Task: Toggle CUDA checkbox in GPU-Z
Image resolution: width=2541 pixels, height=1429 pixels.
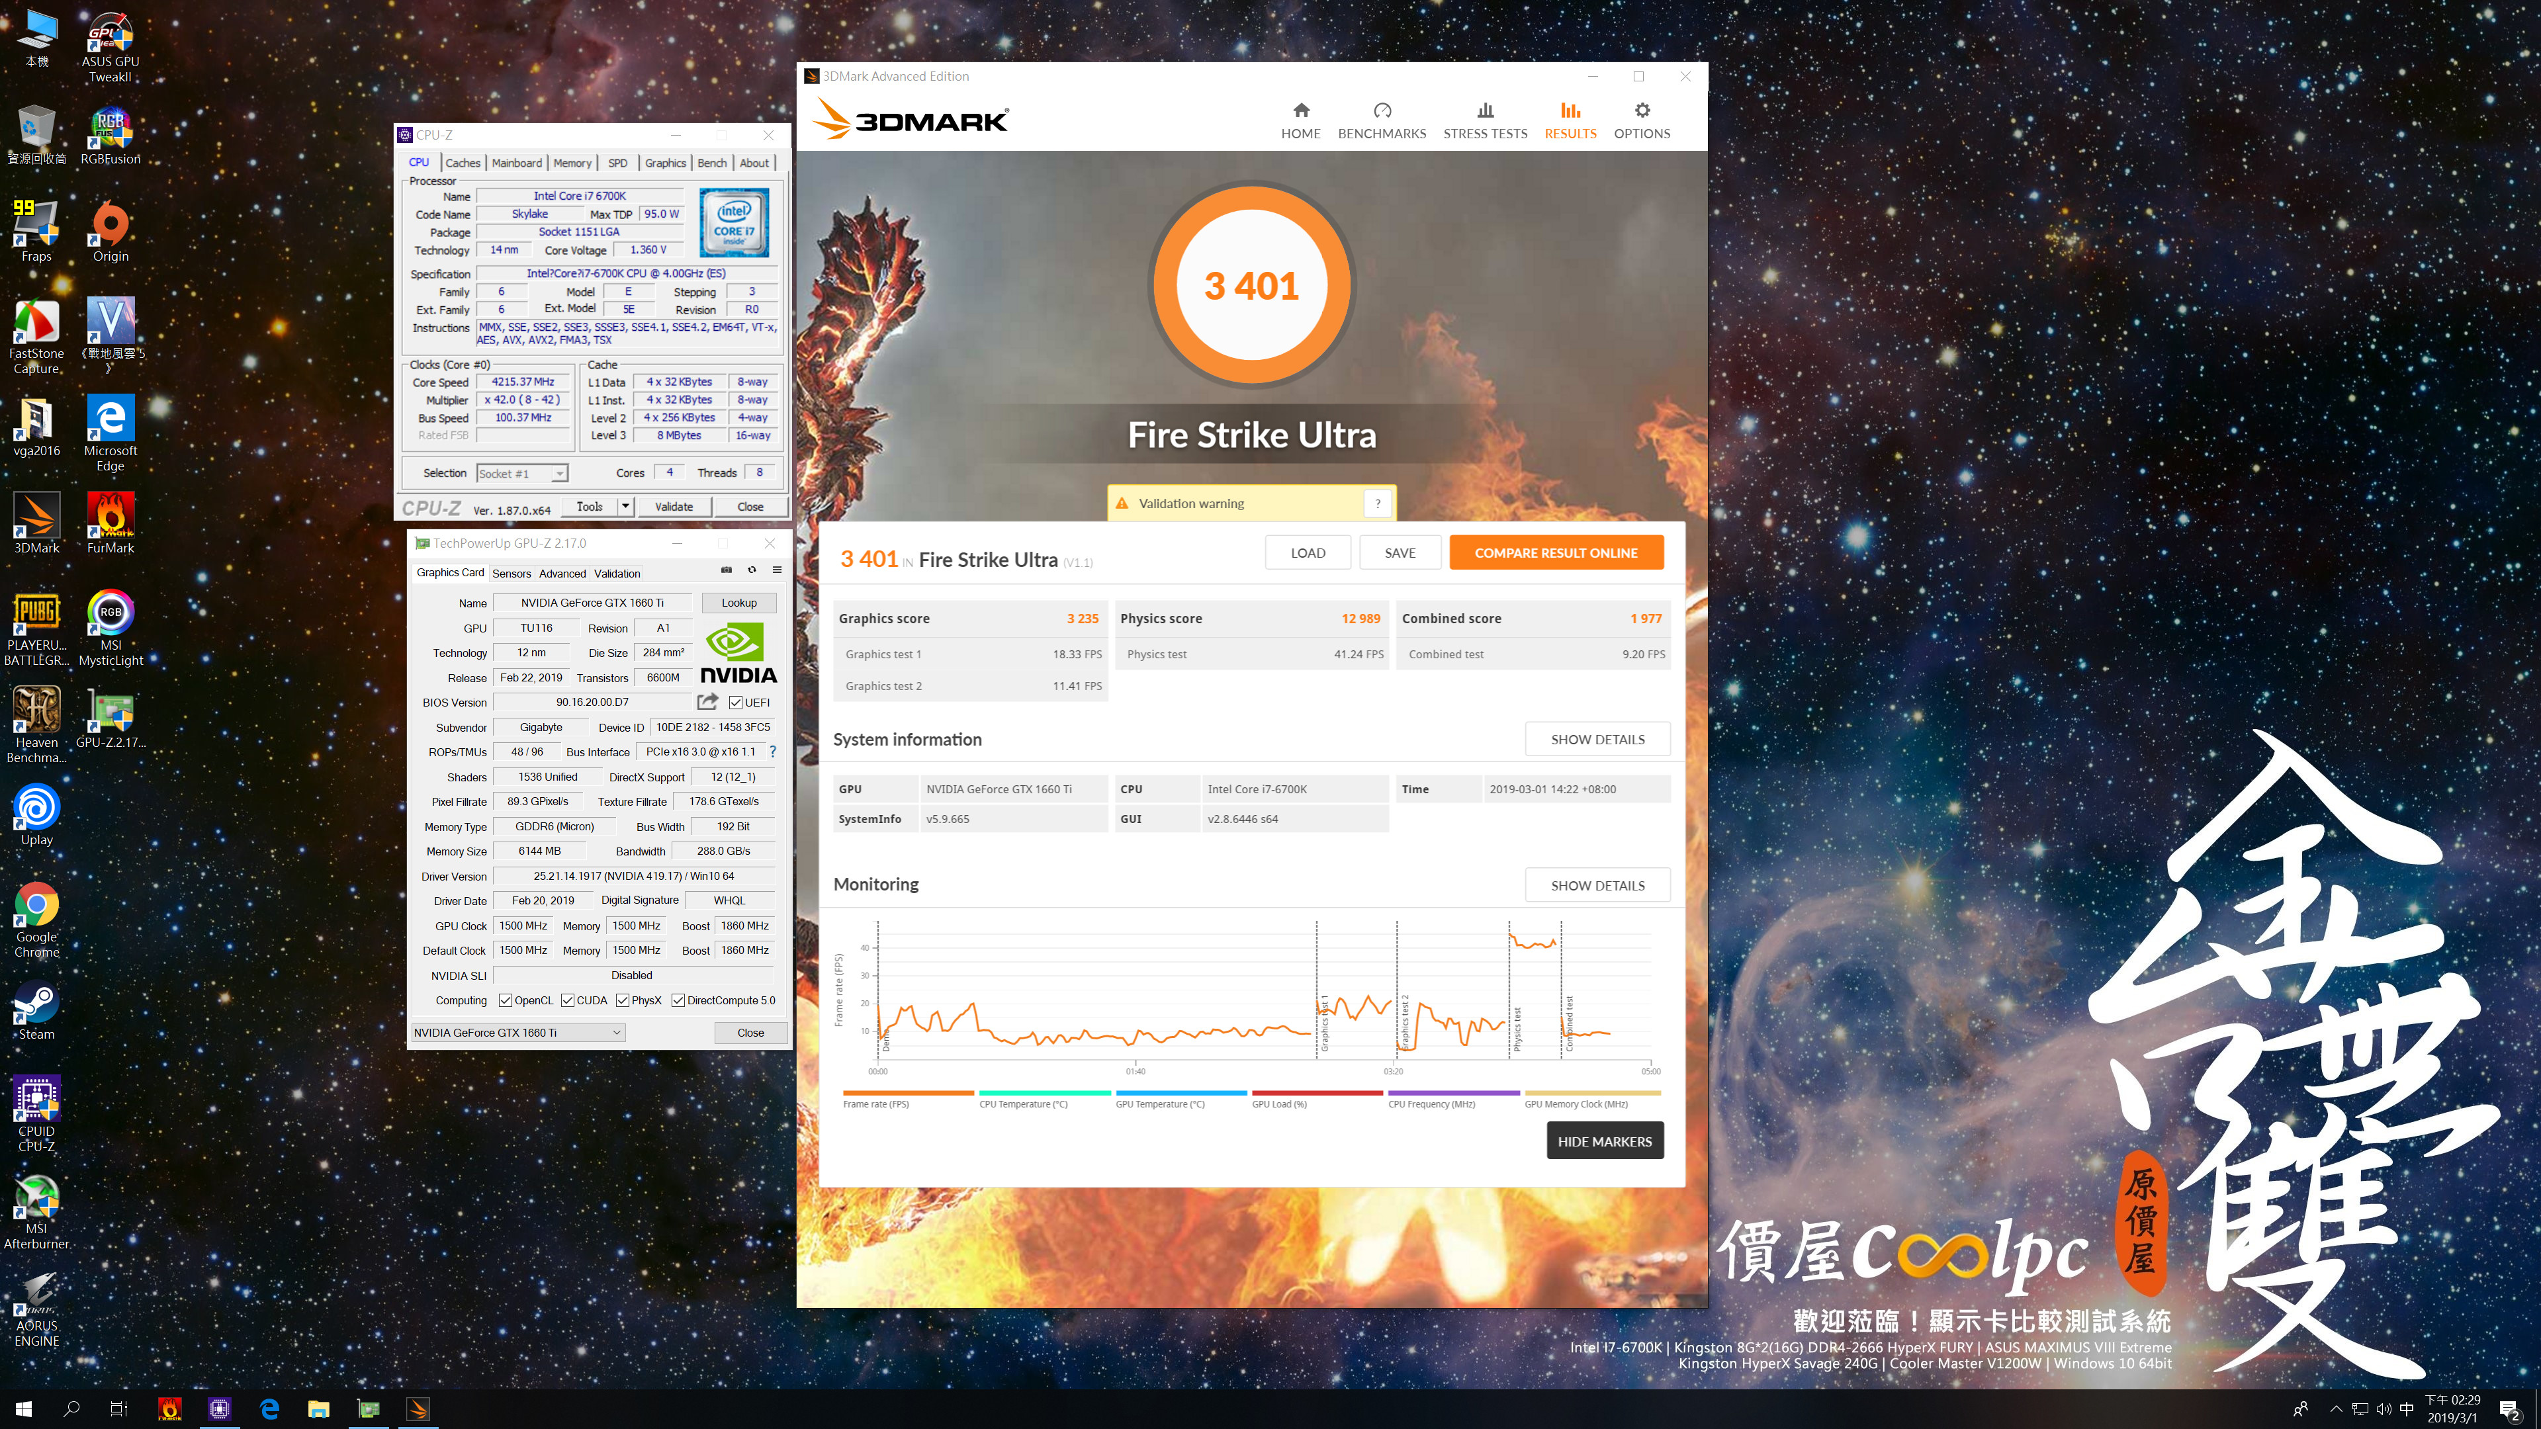Action: [567, 1000]
